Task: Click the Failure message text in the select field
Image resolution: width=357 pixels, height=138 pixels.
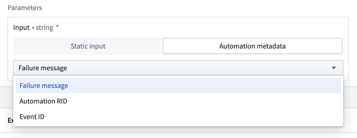Action: pos(43,68)
